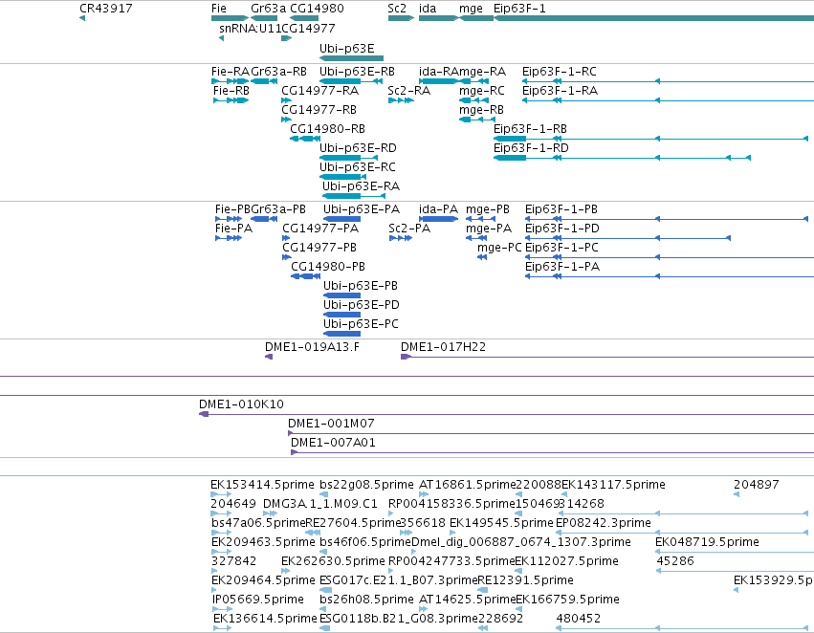Select the ida-PA protein label
814x633 pixels.
[439, 209]
